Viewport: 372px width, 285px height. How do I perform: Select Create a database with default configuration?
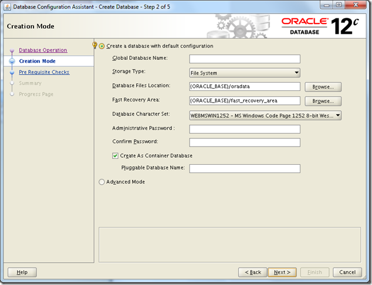[102, 46]
